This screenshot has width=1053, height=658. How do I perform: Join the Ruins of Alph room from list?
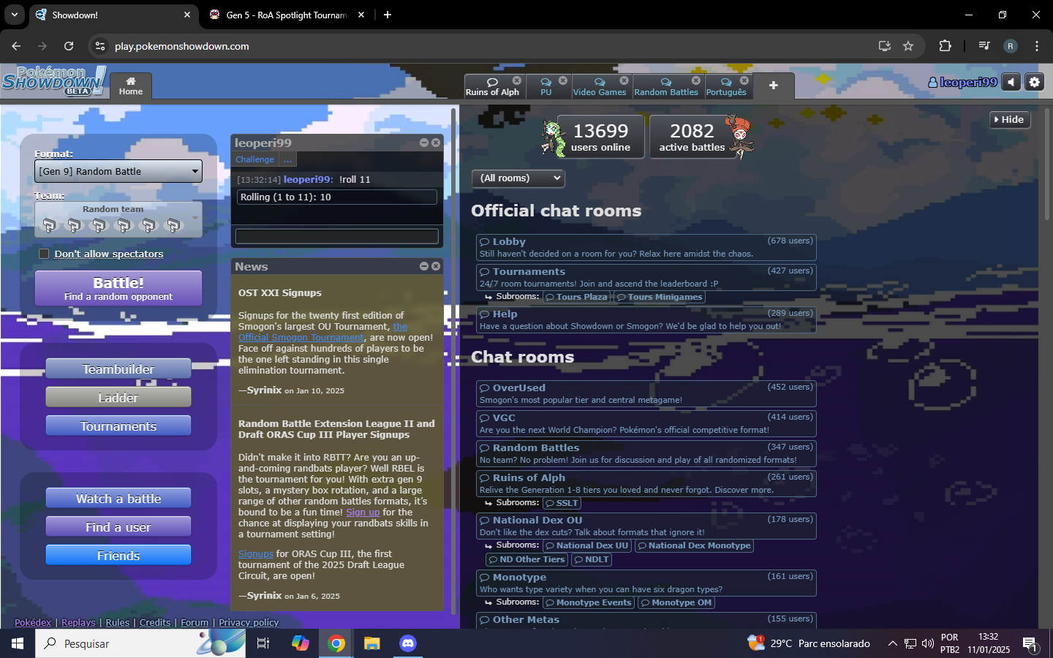coord(646,483)
